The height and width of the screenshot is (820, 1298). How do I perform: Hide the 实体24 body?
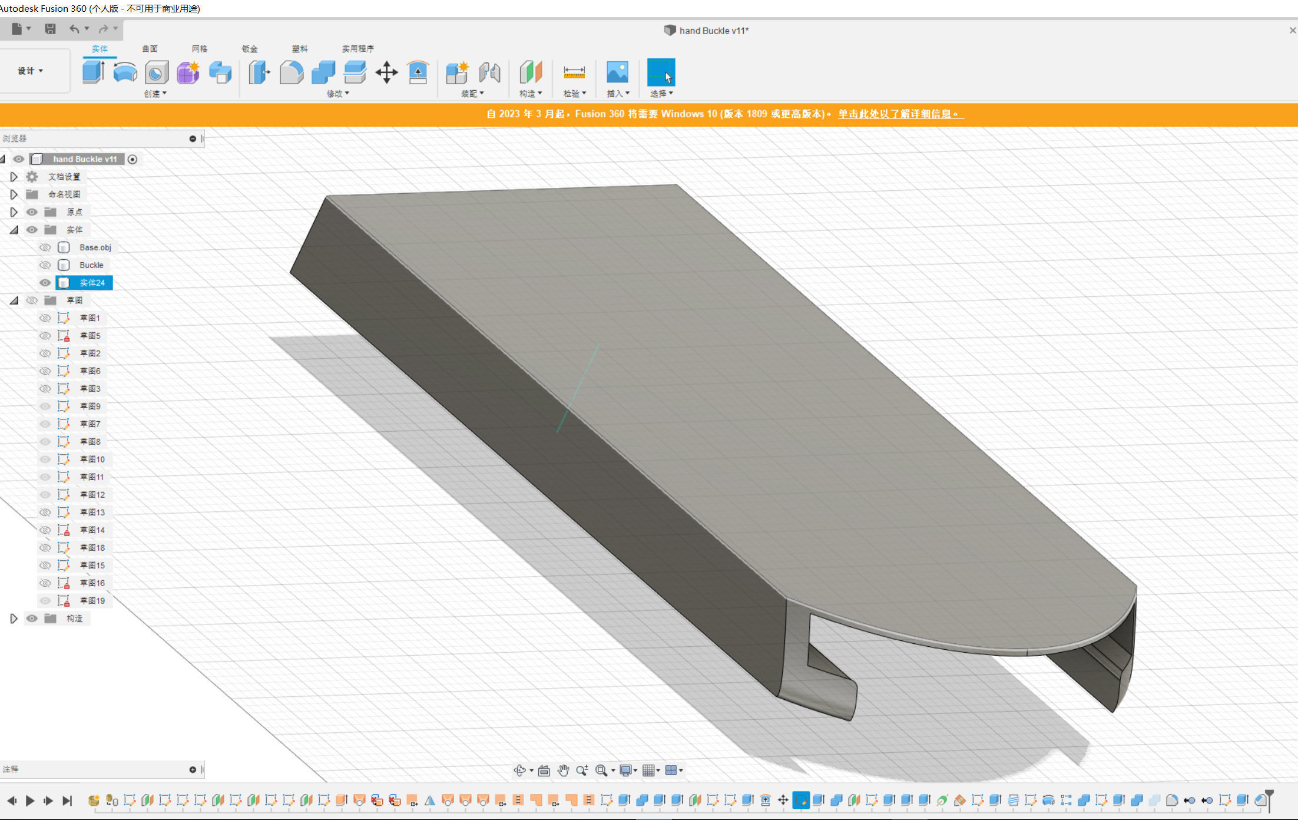point(45,283)
